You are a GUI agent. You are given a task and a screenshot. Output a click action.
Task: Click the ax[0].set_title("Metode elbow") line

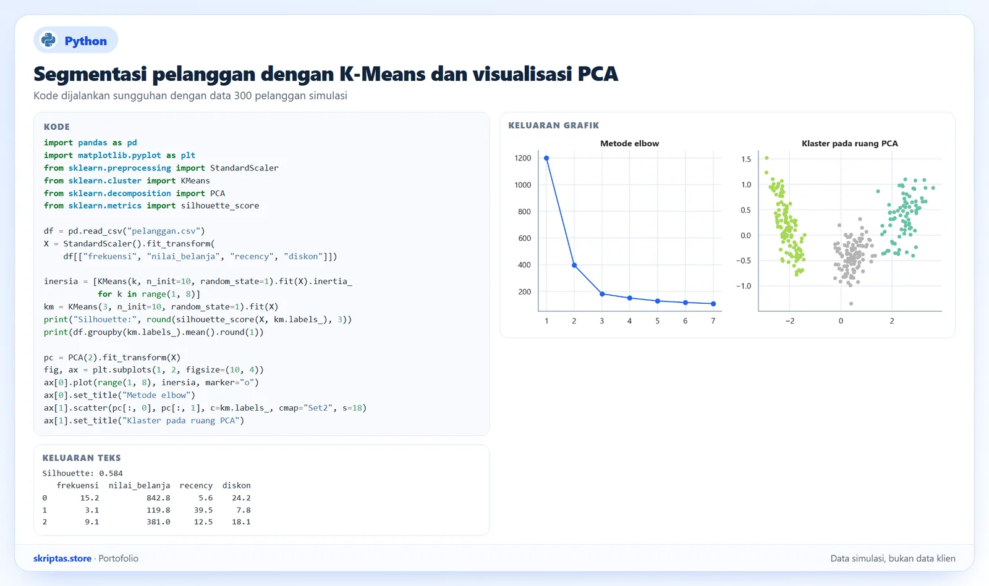click(x=119, y=395)
